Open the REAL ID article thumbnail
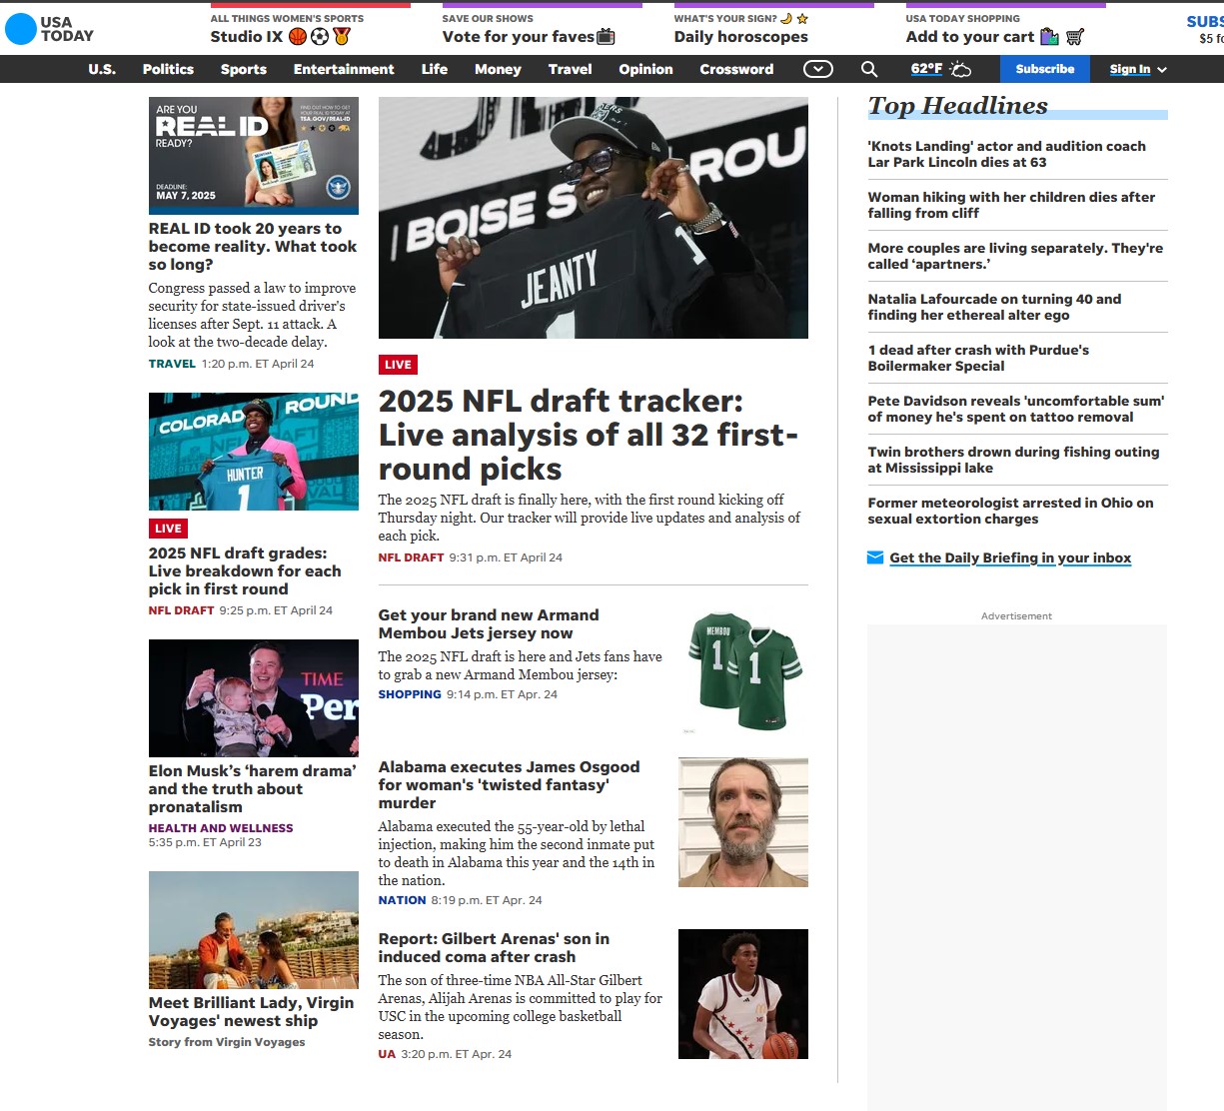Image resolution: width=1224 pixels, height=1111 pixels. click(254, 155)
